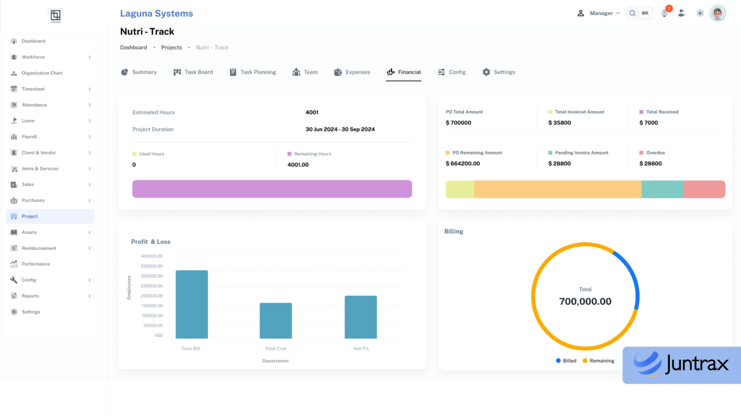The width and height of the screenshot is (741, 416).
Task: Expand the Payroll sidebar menu
Action: 51,137
